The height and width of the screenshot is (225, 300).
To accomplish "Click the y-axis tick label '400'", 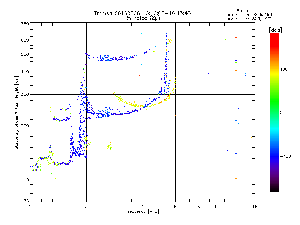I will [x=25, y=72].
